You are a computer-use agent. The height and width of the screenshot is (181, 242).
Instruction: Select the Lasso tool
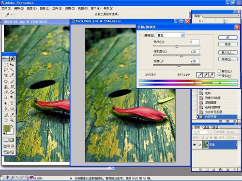pos(6,70)
